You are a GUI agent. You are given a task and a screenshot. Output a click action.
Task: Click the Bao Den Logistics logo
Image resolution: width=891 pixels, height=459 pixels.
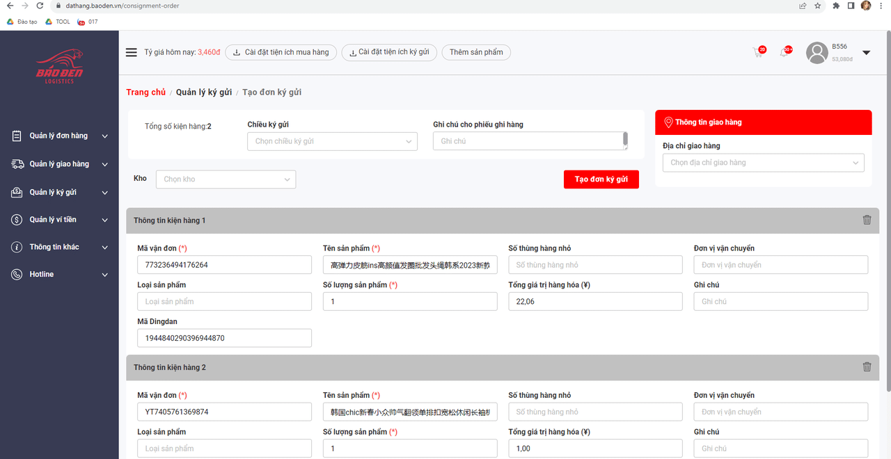point(59,67)
